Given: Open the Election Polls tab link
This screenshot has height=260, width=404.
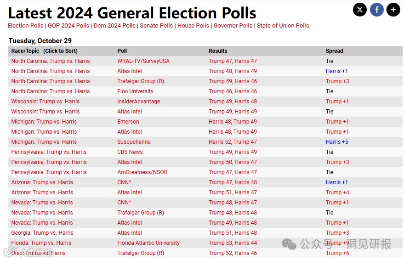Looking at the screenshot, I should click(x=25, y=26).
